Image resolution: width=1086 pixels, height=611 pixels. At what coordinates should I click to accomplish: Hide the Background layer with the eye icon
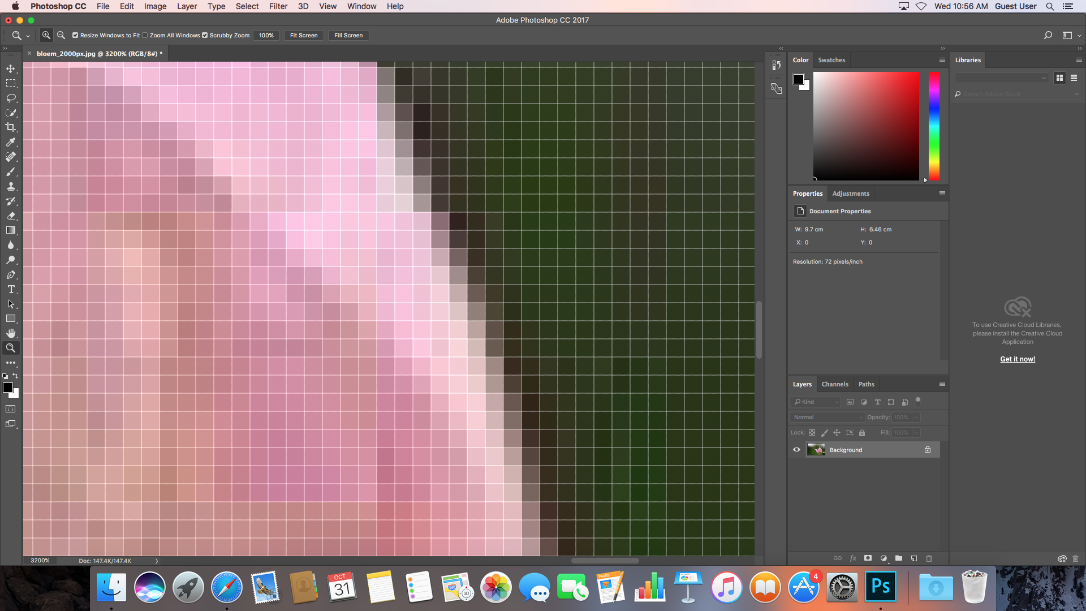pos(796,450)
